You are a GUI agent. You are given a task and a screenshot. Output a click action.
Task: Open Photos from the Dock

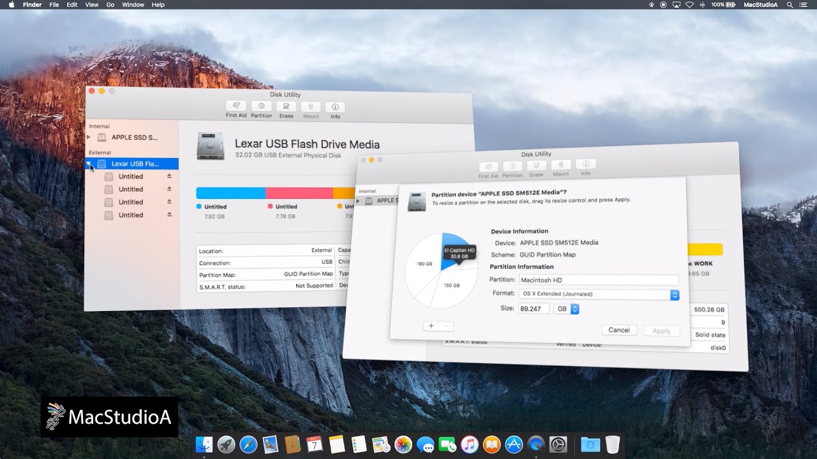[x=403, y=444]
